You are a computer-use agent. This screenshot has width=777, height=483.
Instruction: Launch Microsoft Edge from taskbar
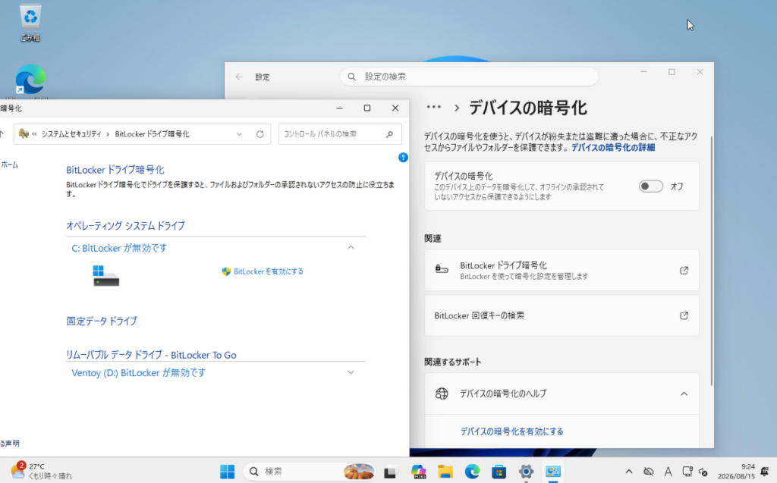coord(472,472)
